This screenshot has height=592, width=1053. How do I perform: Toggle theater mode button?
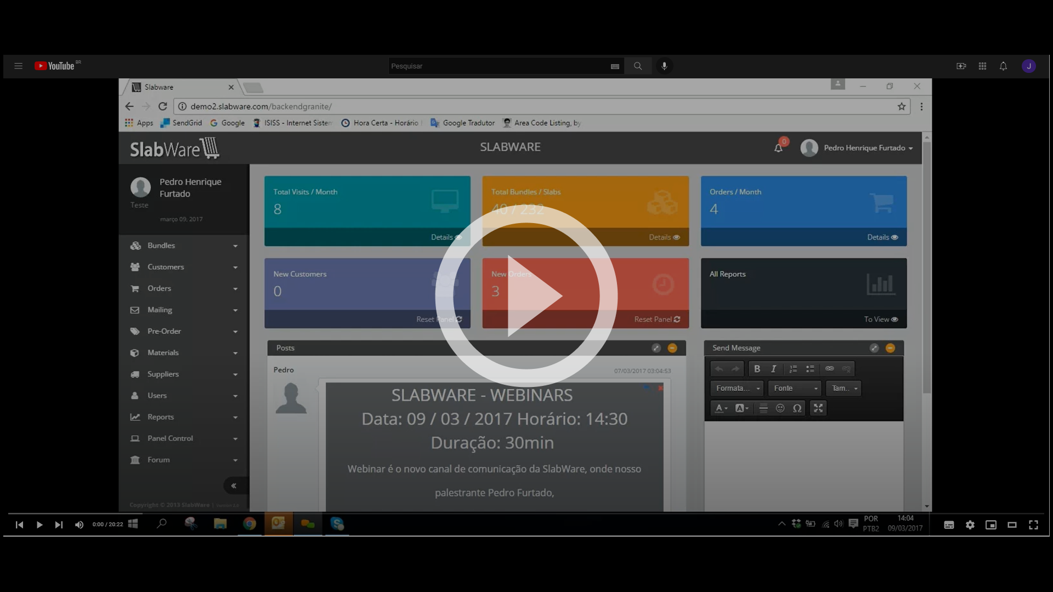point(1012,525)
